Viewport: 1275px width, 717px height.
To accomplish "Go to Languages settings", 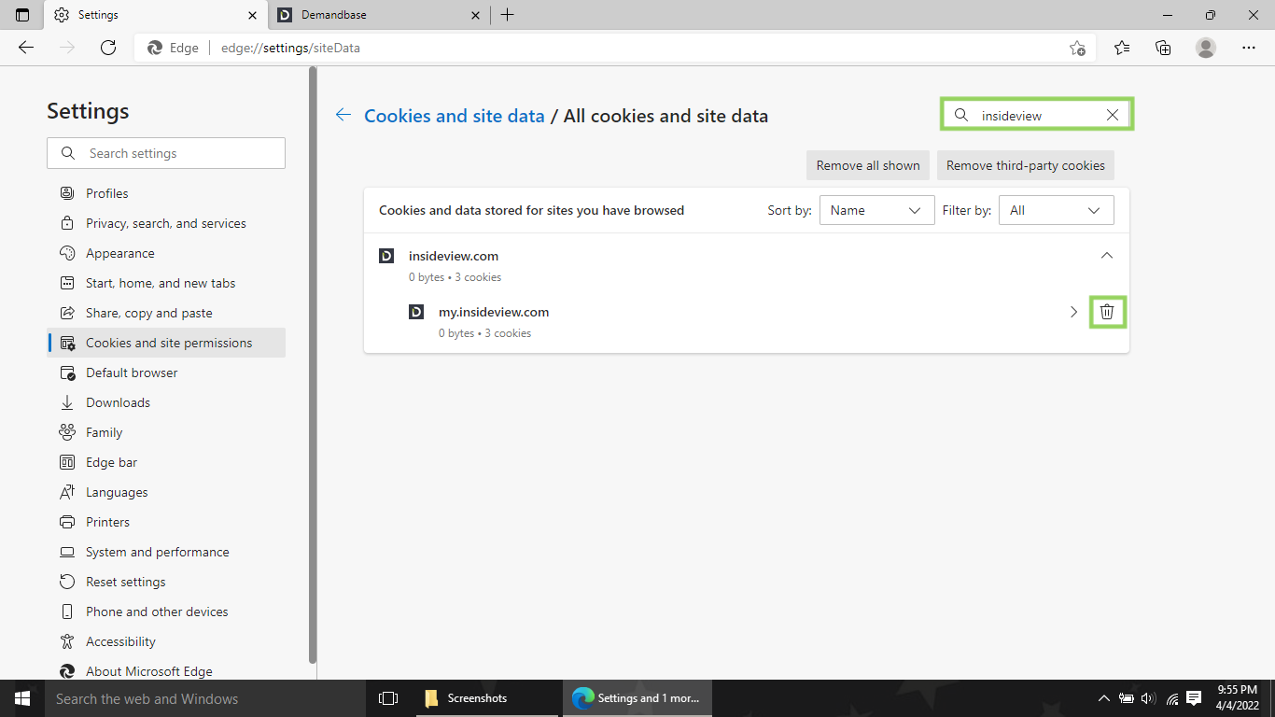I will click(166, 492).
